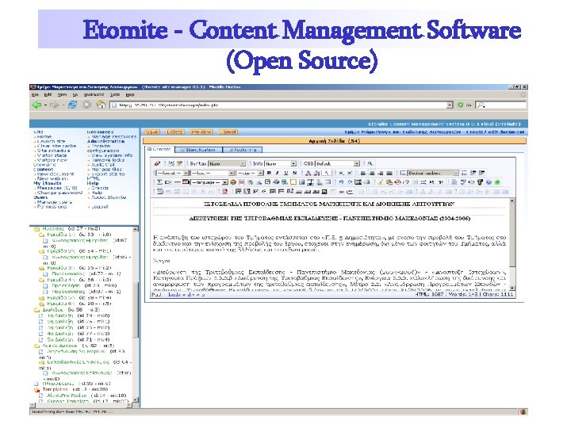
Task: Open the format dropdown
Action: pyautogui.click(x=172, y=173)
